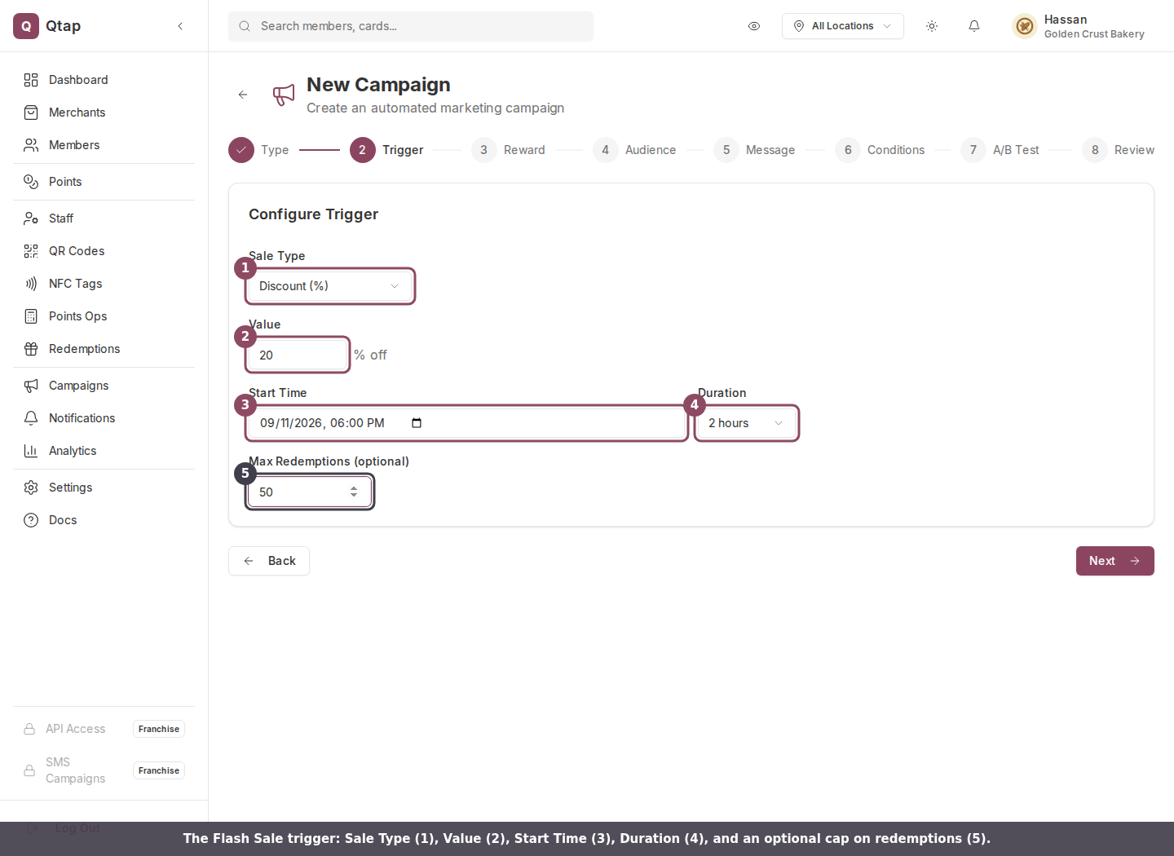The width and height of the screenshot is (1174, 856).
Task: Open the Duration dropdown
Action: (747, 423)
